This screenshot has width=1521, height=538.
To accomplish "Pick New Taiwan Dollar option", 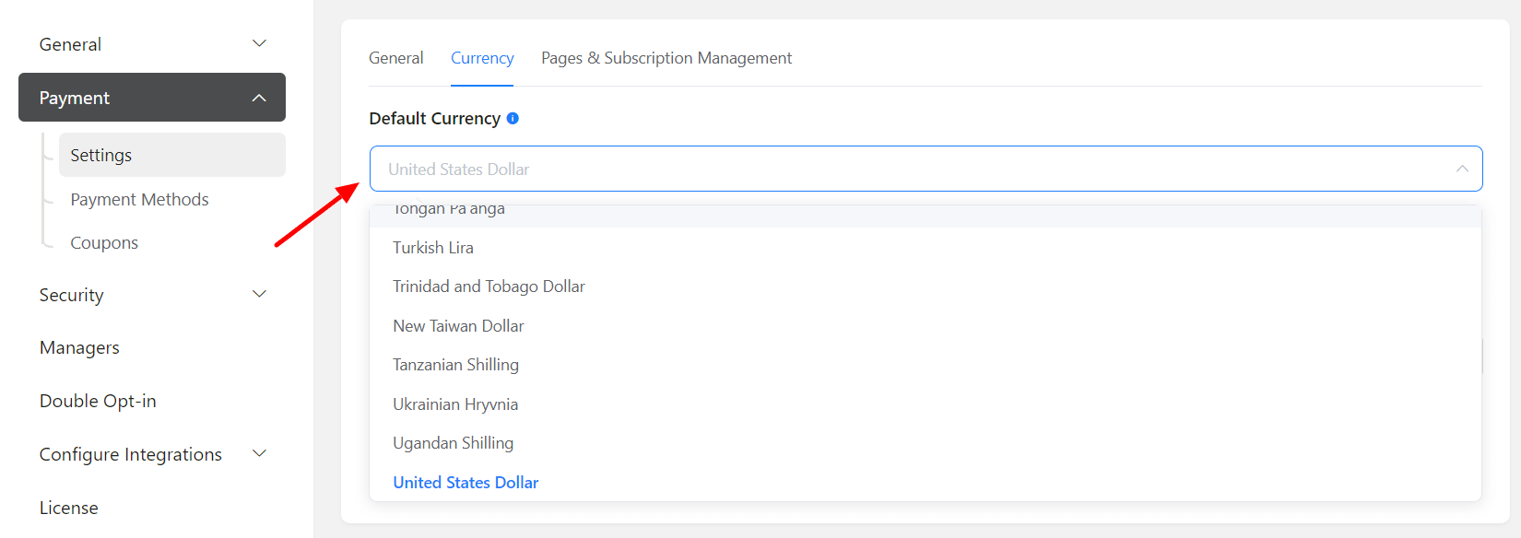I will click(x=458, y=326).
